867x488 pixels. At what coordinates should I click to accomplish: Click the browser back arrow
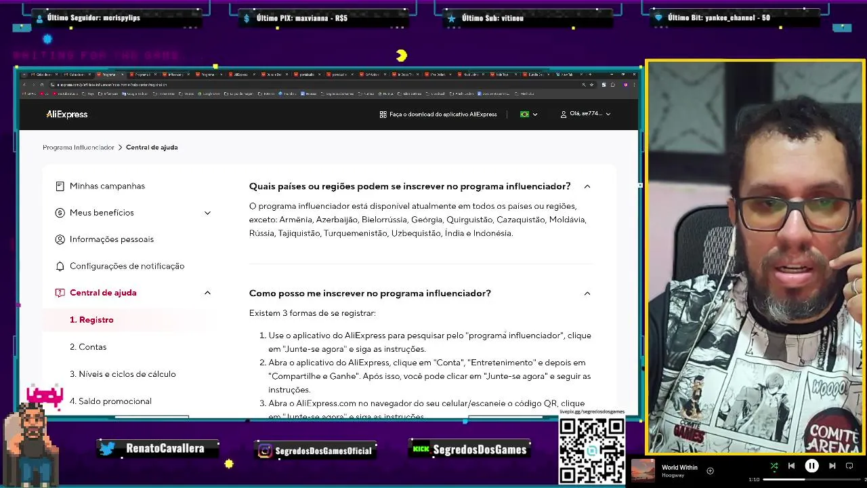click(x=24, y=85)
